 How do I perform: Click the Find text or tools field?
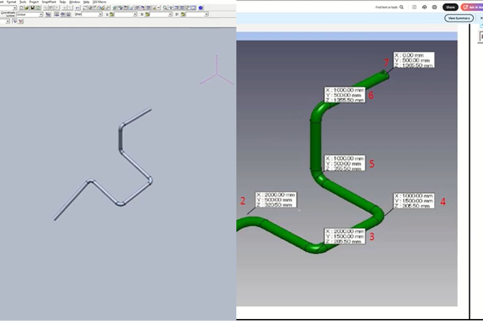click(x=386, y=7)
